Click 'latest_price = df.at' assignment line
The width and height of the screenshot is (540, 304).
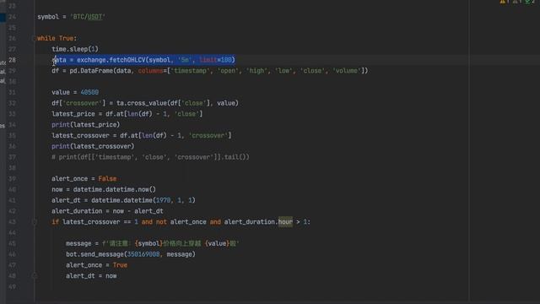pyautogui.click(x=127, y=114)
